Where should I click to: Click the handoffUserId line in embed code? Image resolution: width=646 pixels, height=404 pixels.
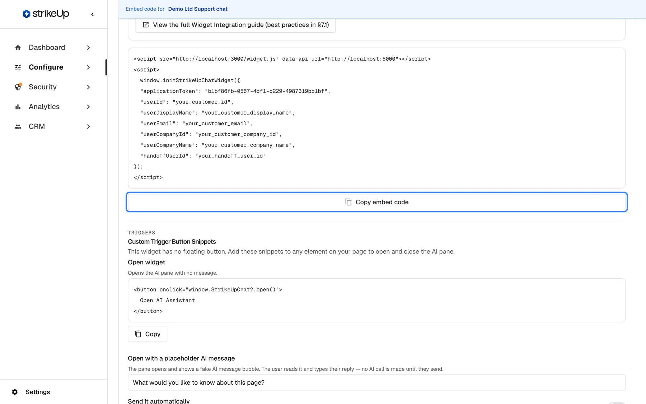(x=203, y=156)
